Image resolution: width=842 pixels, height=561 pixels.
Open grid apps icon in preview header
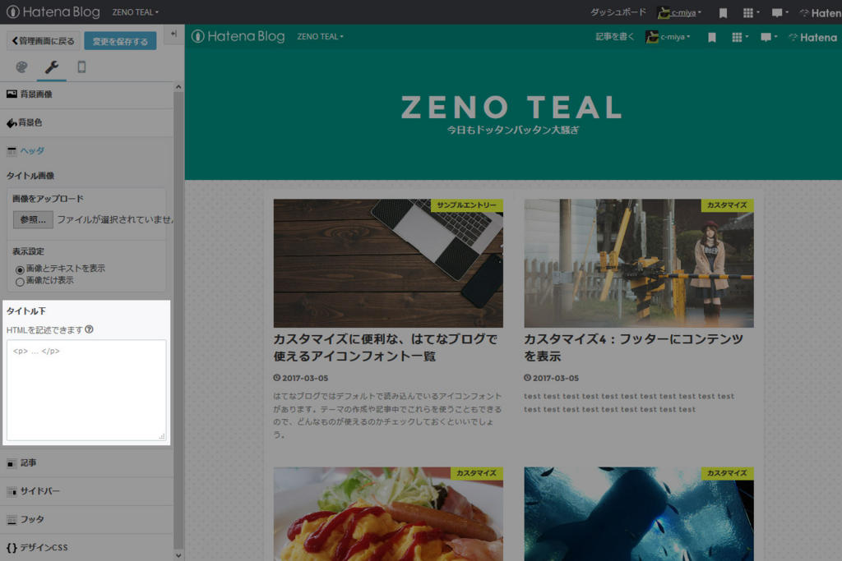(x=740, y=37)
